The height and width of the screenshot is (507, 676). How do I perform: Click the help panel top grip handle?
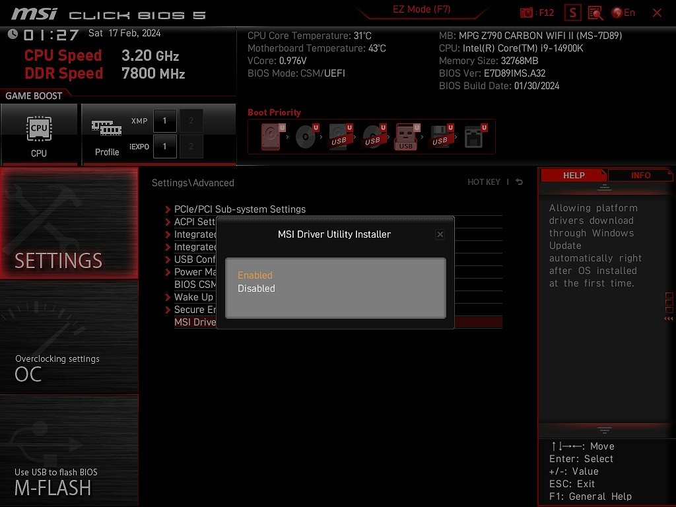tap(605, 187)
